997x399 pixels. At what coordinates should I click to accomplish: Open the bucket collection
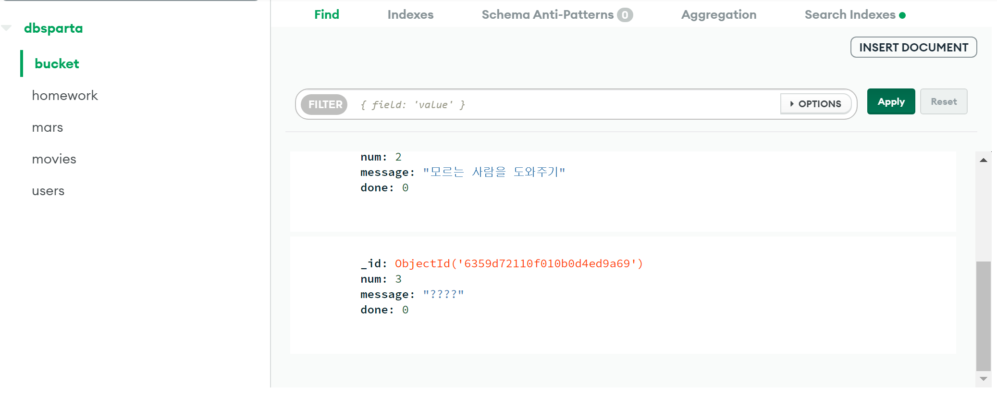tap(57, 63)
